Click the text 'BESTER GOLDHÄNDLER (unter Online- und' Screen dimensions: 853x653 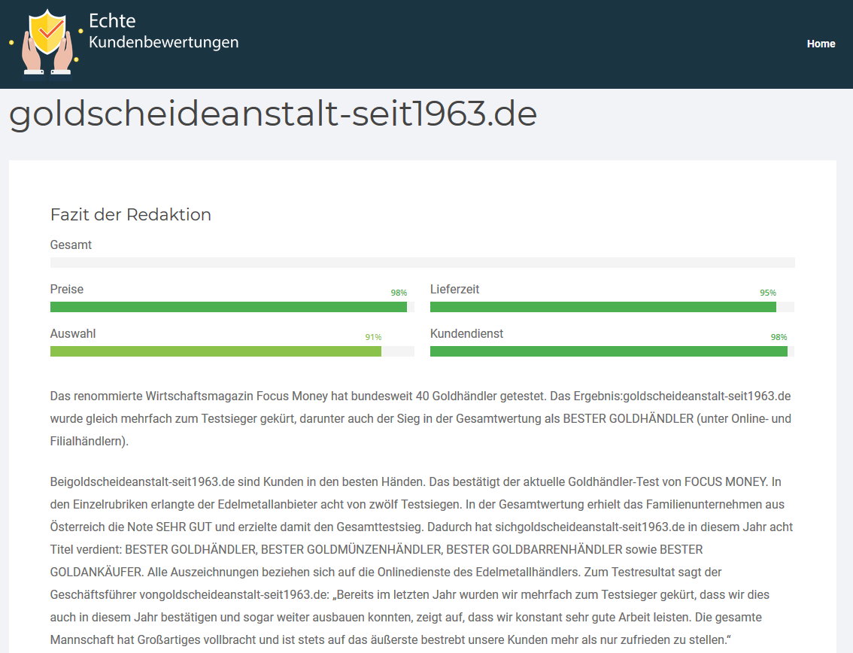[677, 418]
